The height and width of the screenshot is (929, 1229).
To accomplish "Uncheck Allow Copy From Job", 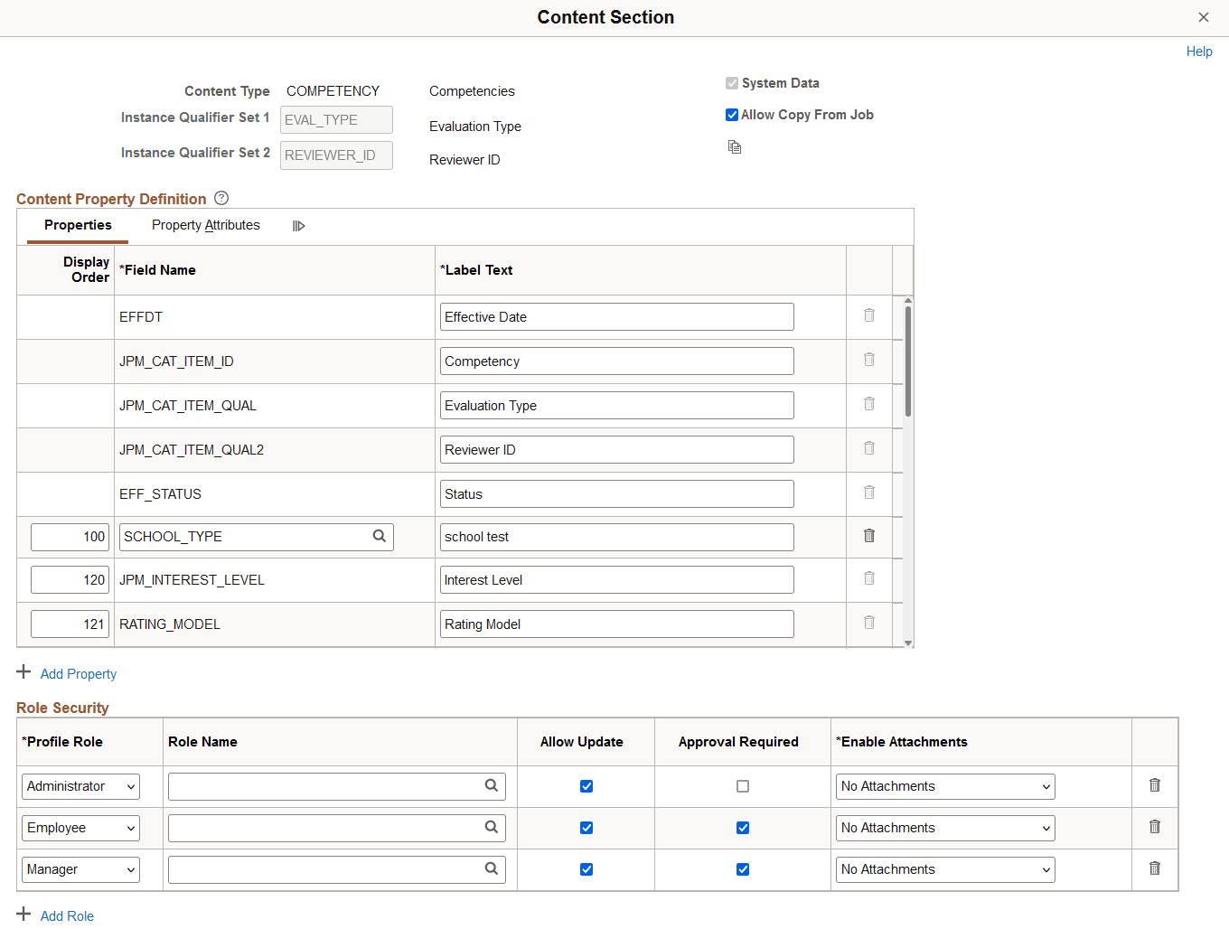I will [x=732, y=115].
